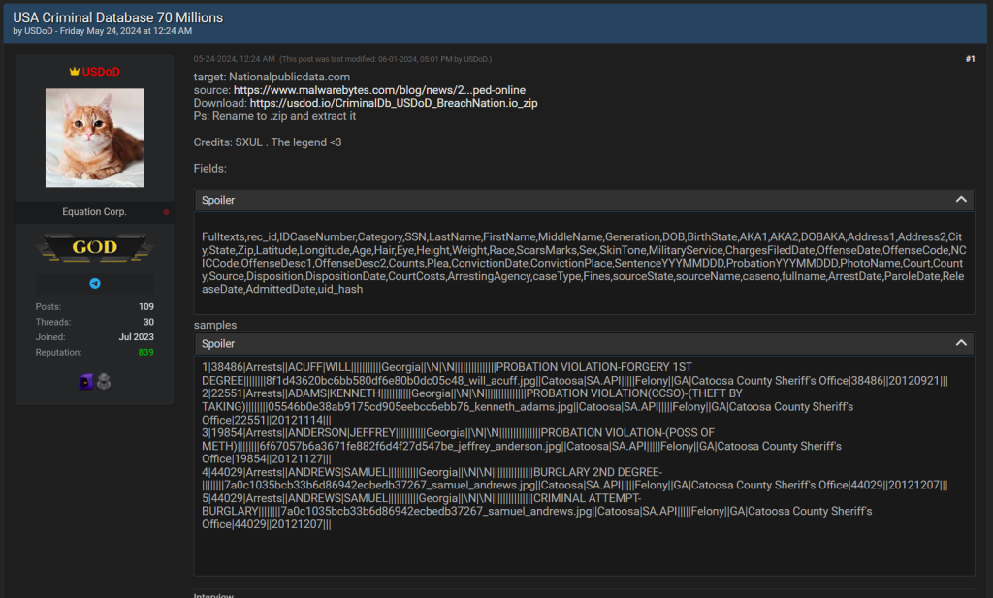View the user's 109 posts count
The height and width of the screenshot is (598, 993).
(x=145, y=306)
